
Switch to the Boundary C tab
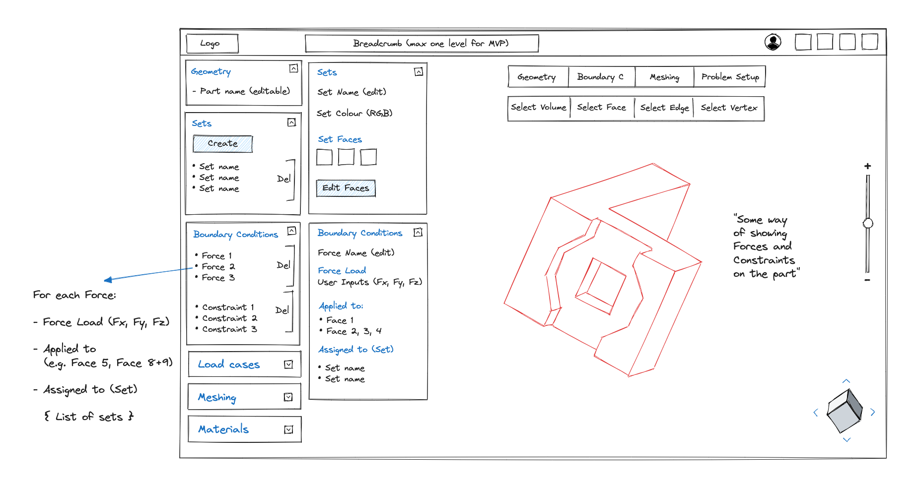(x=601, y=77)
